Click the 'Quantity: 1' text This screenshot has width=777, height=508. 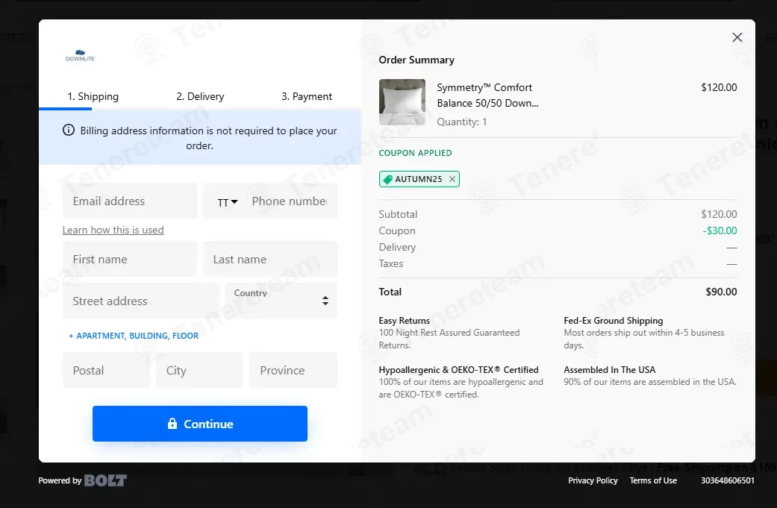(x=462, y=122)
